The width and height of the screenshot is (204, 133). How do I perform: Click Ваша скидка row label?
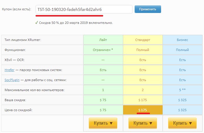click(x=15, y=100)
